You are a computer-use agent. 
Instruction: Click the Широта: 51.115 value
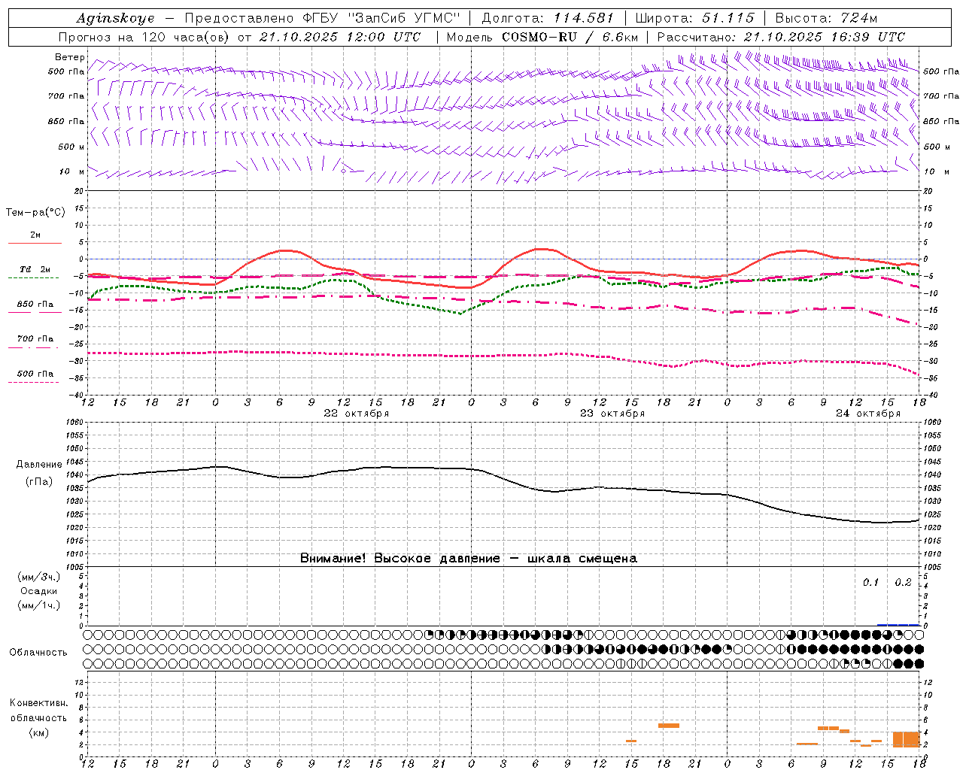tap(695, 18)
